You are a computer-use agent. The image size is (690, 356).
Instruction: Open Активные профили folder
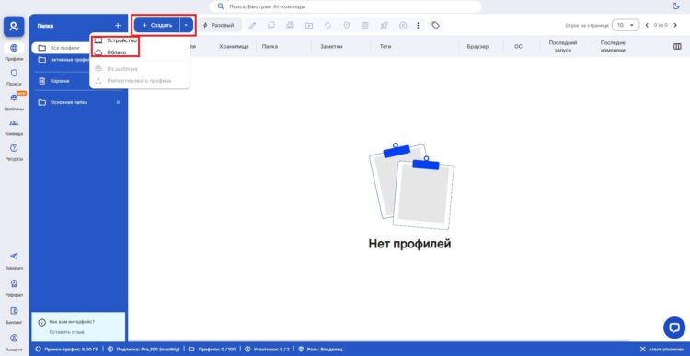click(63, 60)
